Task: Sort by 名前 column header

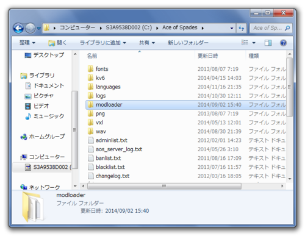Action: coord(92,55)
